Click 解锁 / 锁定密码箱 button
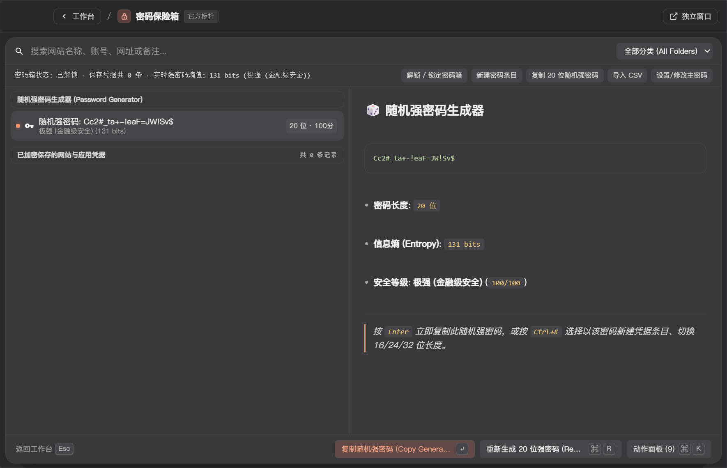727x468 pixels. click(434, 76)
